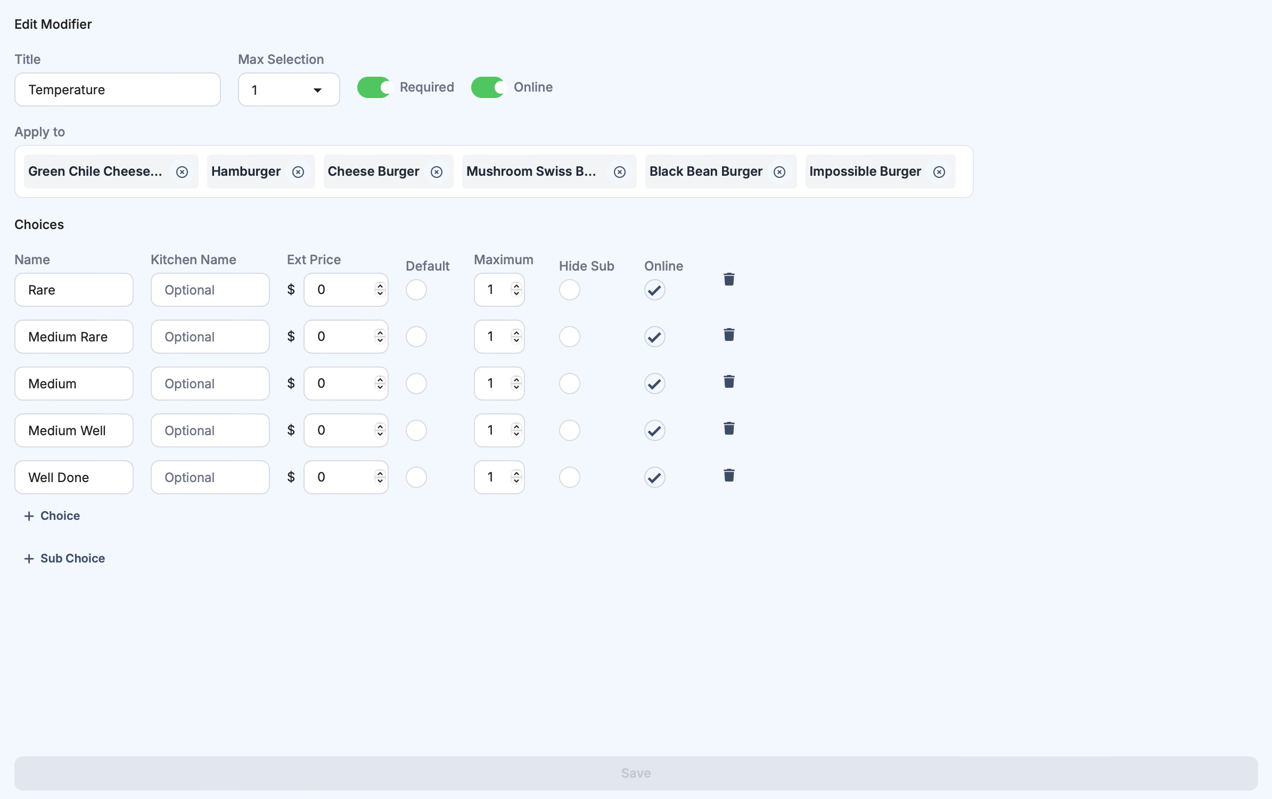1272x799 pixels.
Task: Increase Ext Price for Rare
Action: pos(380,286)
